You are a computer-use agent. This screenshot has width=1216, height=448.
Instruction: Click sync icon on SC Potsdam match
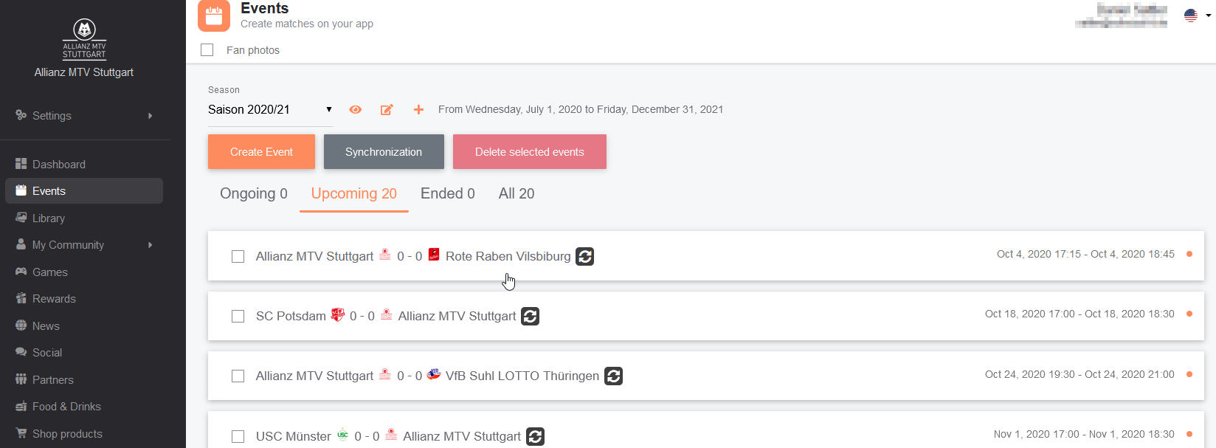[x=530, y=317]
